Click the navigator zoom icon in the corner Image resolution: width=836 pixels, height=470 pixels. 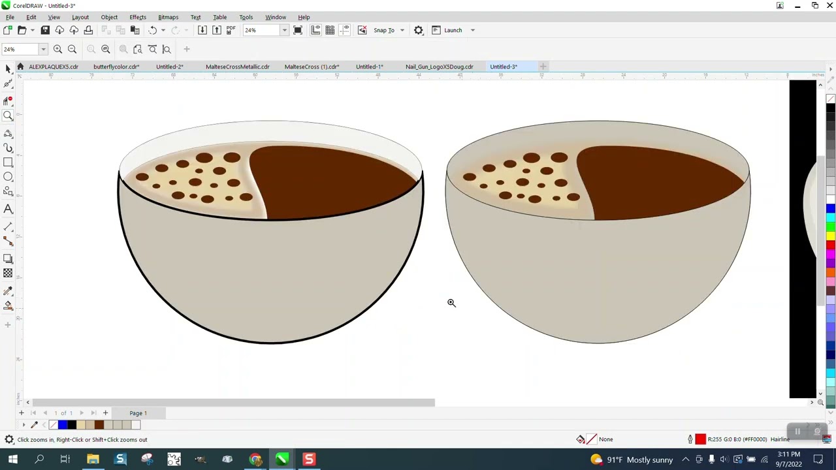[x=820, y=403]
